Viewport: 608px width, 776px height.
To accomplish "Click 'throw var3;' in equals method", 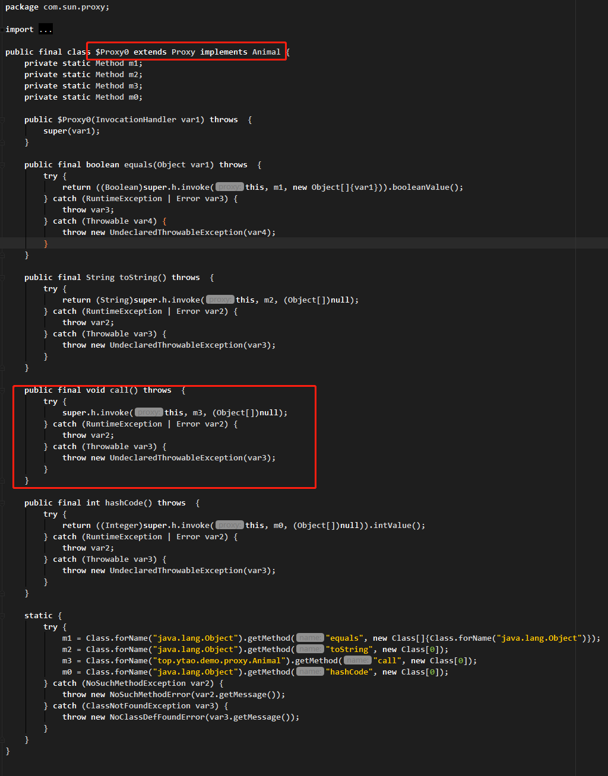I will [88, 210].
